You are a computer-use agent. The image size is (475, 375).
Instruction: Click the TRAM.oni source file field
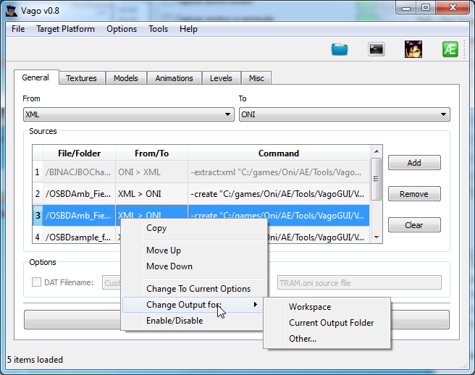tap(359, 282)
